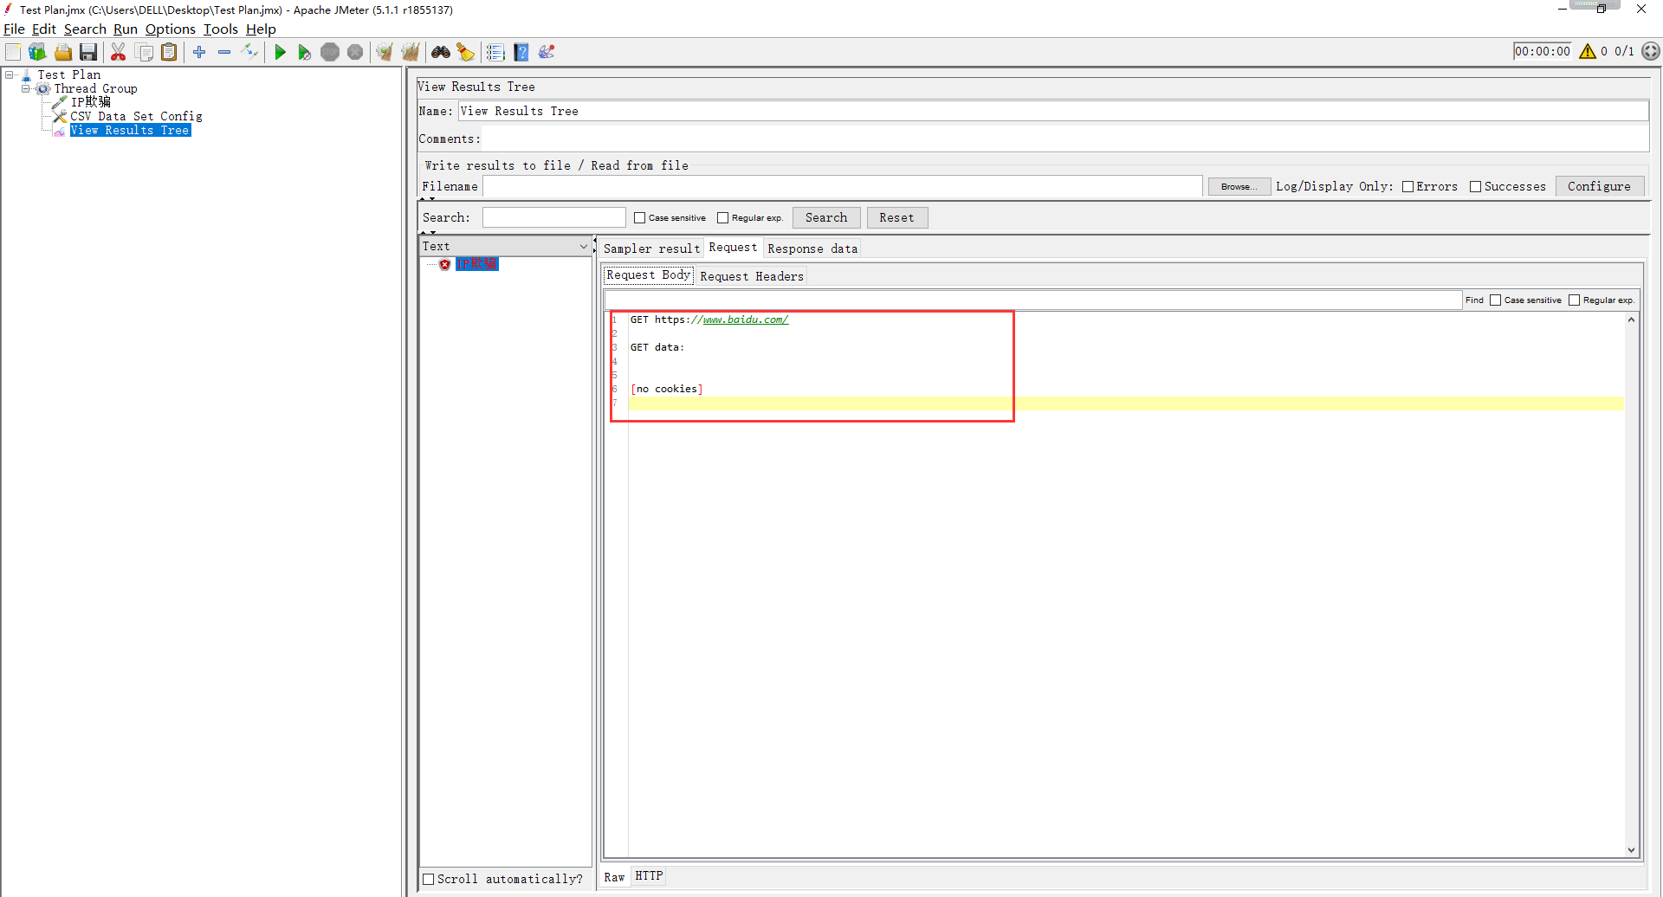Open the Tools menu
This screenshot has width=1663, height=897.
[221, 29]
